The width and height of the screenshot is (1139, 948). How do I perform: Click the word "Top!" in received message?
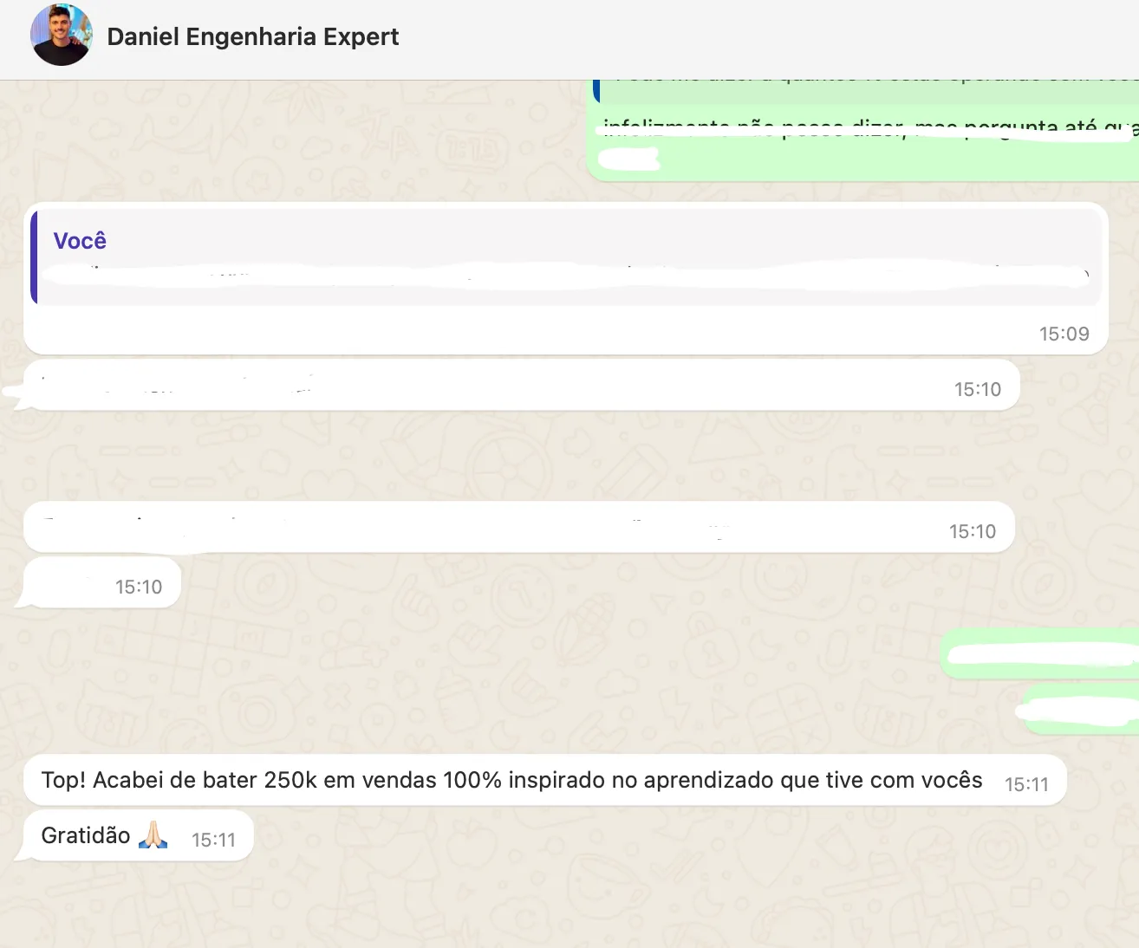(63, 781)
